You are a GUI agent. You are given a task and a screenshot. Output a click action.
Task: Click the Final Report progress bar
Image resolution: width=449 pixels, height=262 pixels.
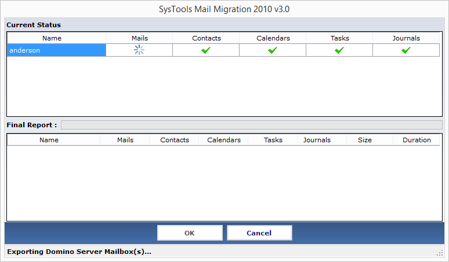pos(252,125)
